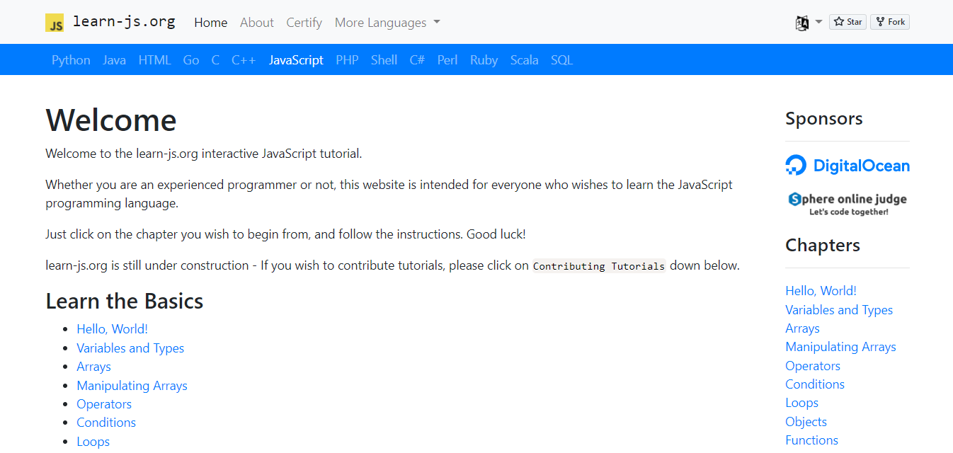Click the DigitalOcean sponsor logo
Screen dimensions: 953x453
click(847, 164)
